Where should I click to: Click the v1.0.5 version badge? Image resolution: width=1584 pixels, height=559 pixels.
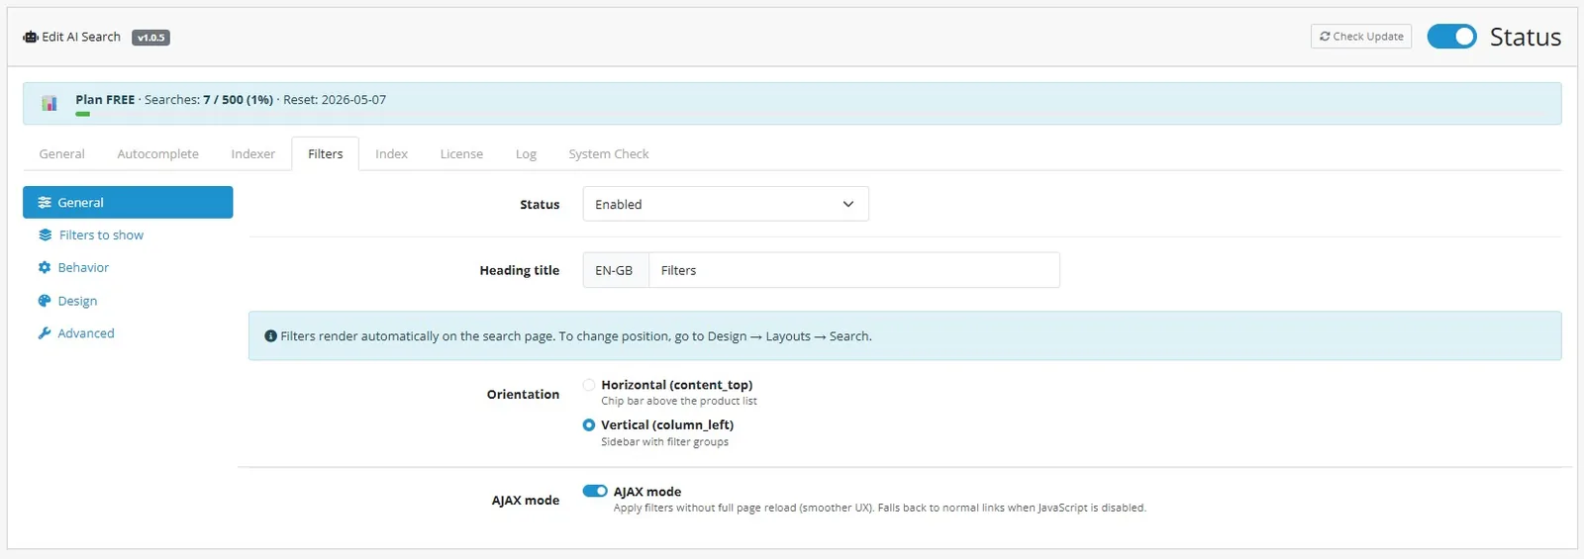[x=150, y=38]
